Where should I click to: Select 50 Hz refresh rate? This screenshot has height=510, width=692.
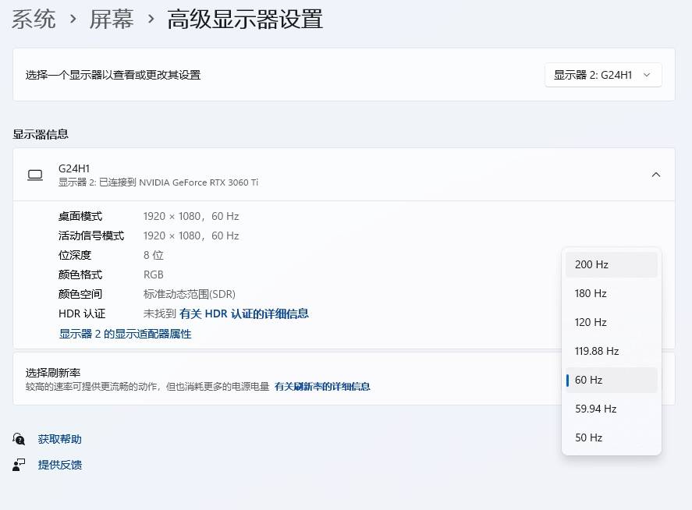(611, 437)
